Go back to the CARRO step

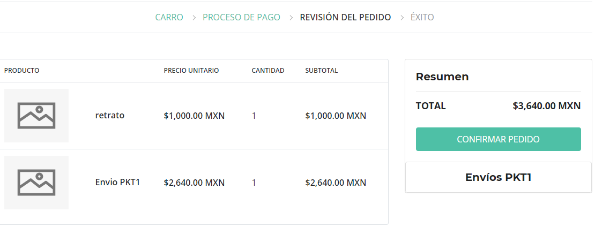point(169,18)
